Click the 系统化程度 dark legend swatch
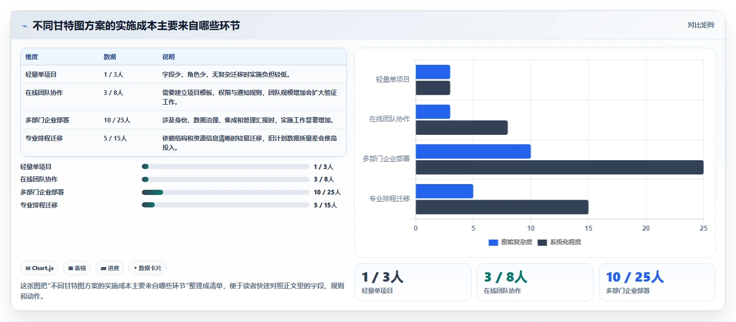Viewport: 736px width, 322px height. [542, 242]
